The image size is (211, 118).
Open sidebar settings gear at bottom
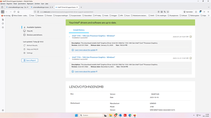coord(3,110)
